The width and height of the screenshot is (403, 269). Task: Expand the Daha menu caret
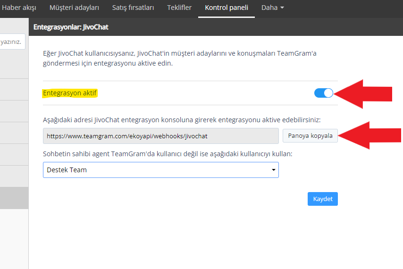(x=282, y=8)
